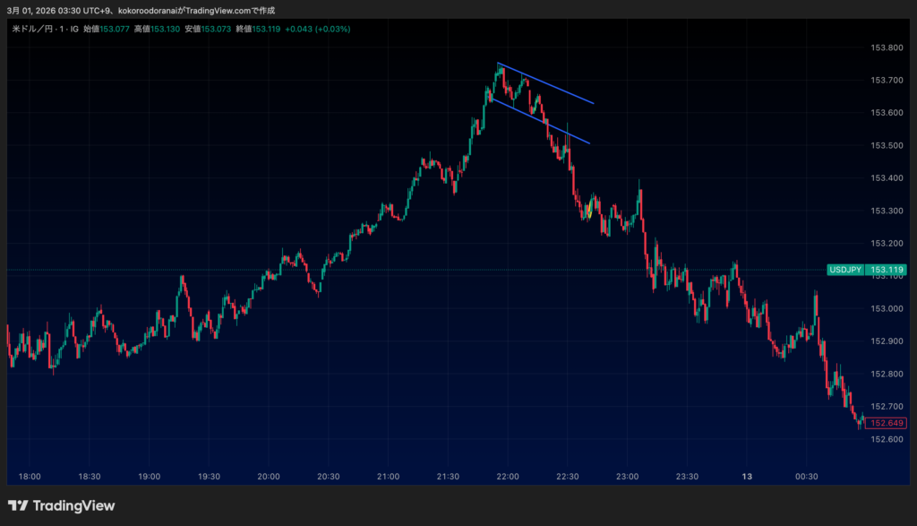
Task: Click the 153.000 price scale label
Action: [x=887, y=308]
